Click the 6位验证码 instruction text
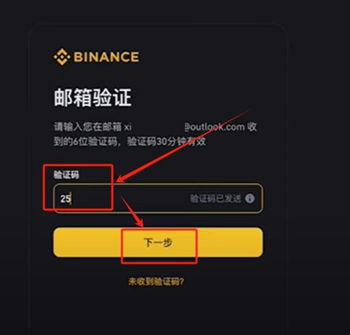This screenshot has height=335, width=350. pyautogui.click(x=95, y=142)
